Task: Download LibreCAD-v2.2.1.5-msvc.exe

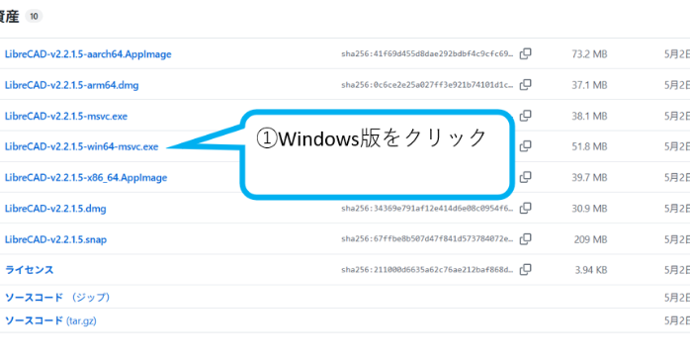Action: click(66, 117)
